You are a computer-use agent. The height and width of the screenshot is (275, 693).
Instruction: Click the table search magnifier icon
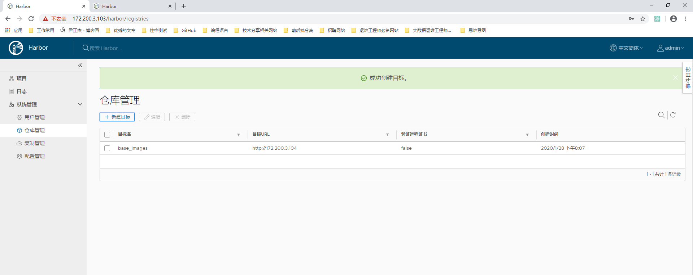click(661, 115)
